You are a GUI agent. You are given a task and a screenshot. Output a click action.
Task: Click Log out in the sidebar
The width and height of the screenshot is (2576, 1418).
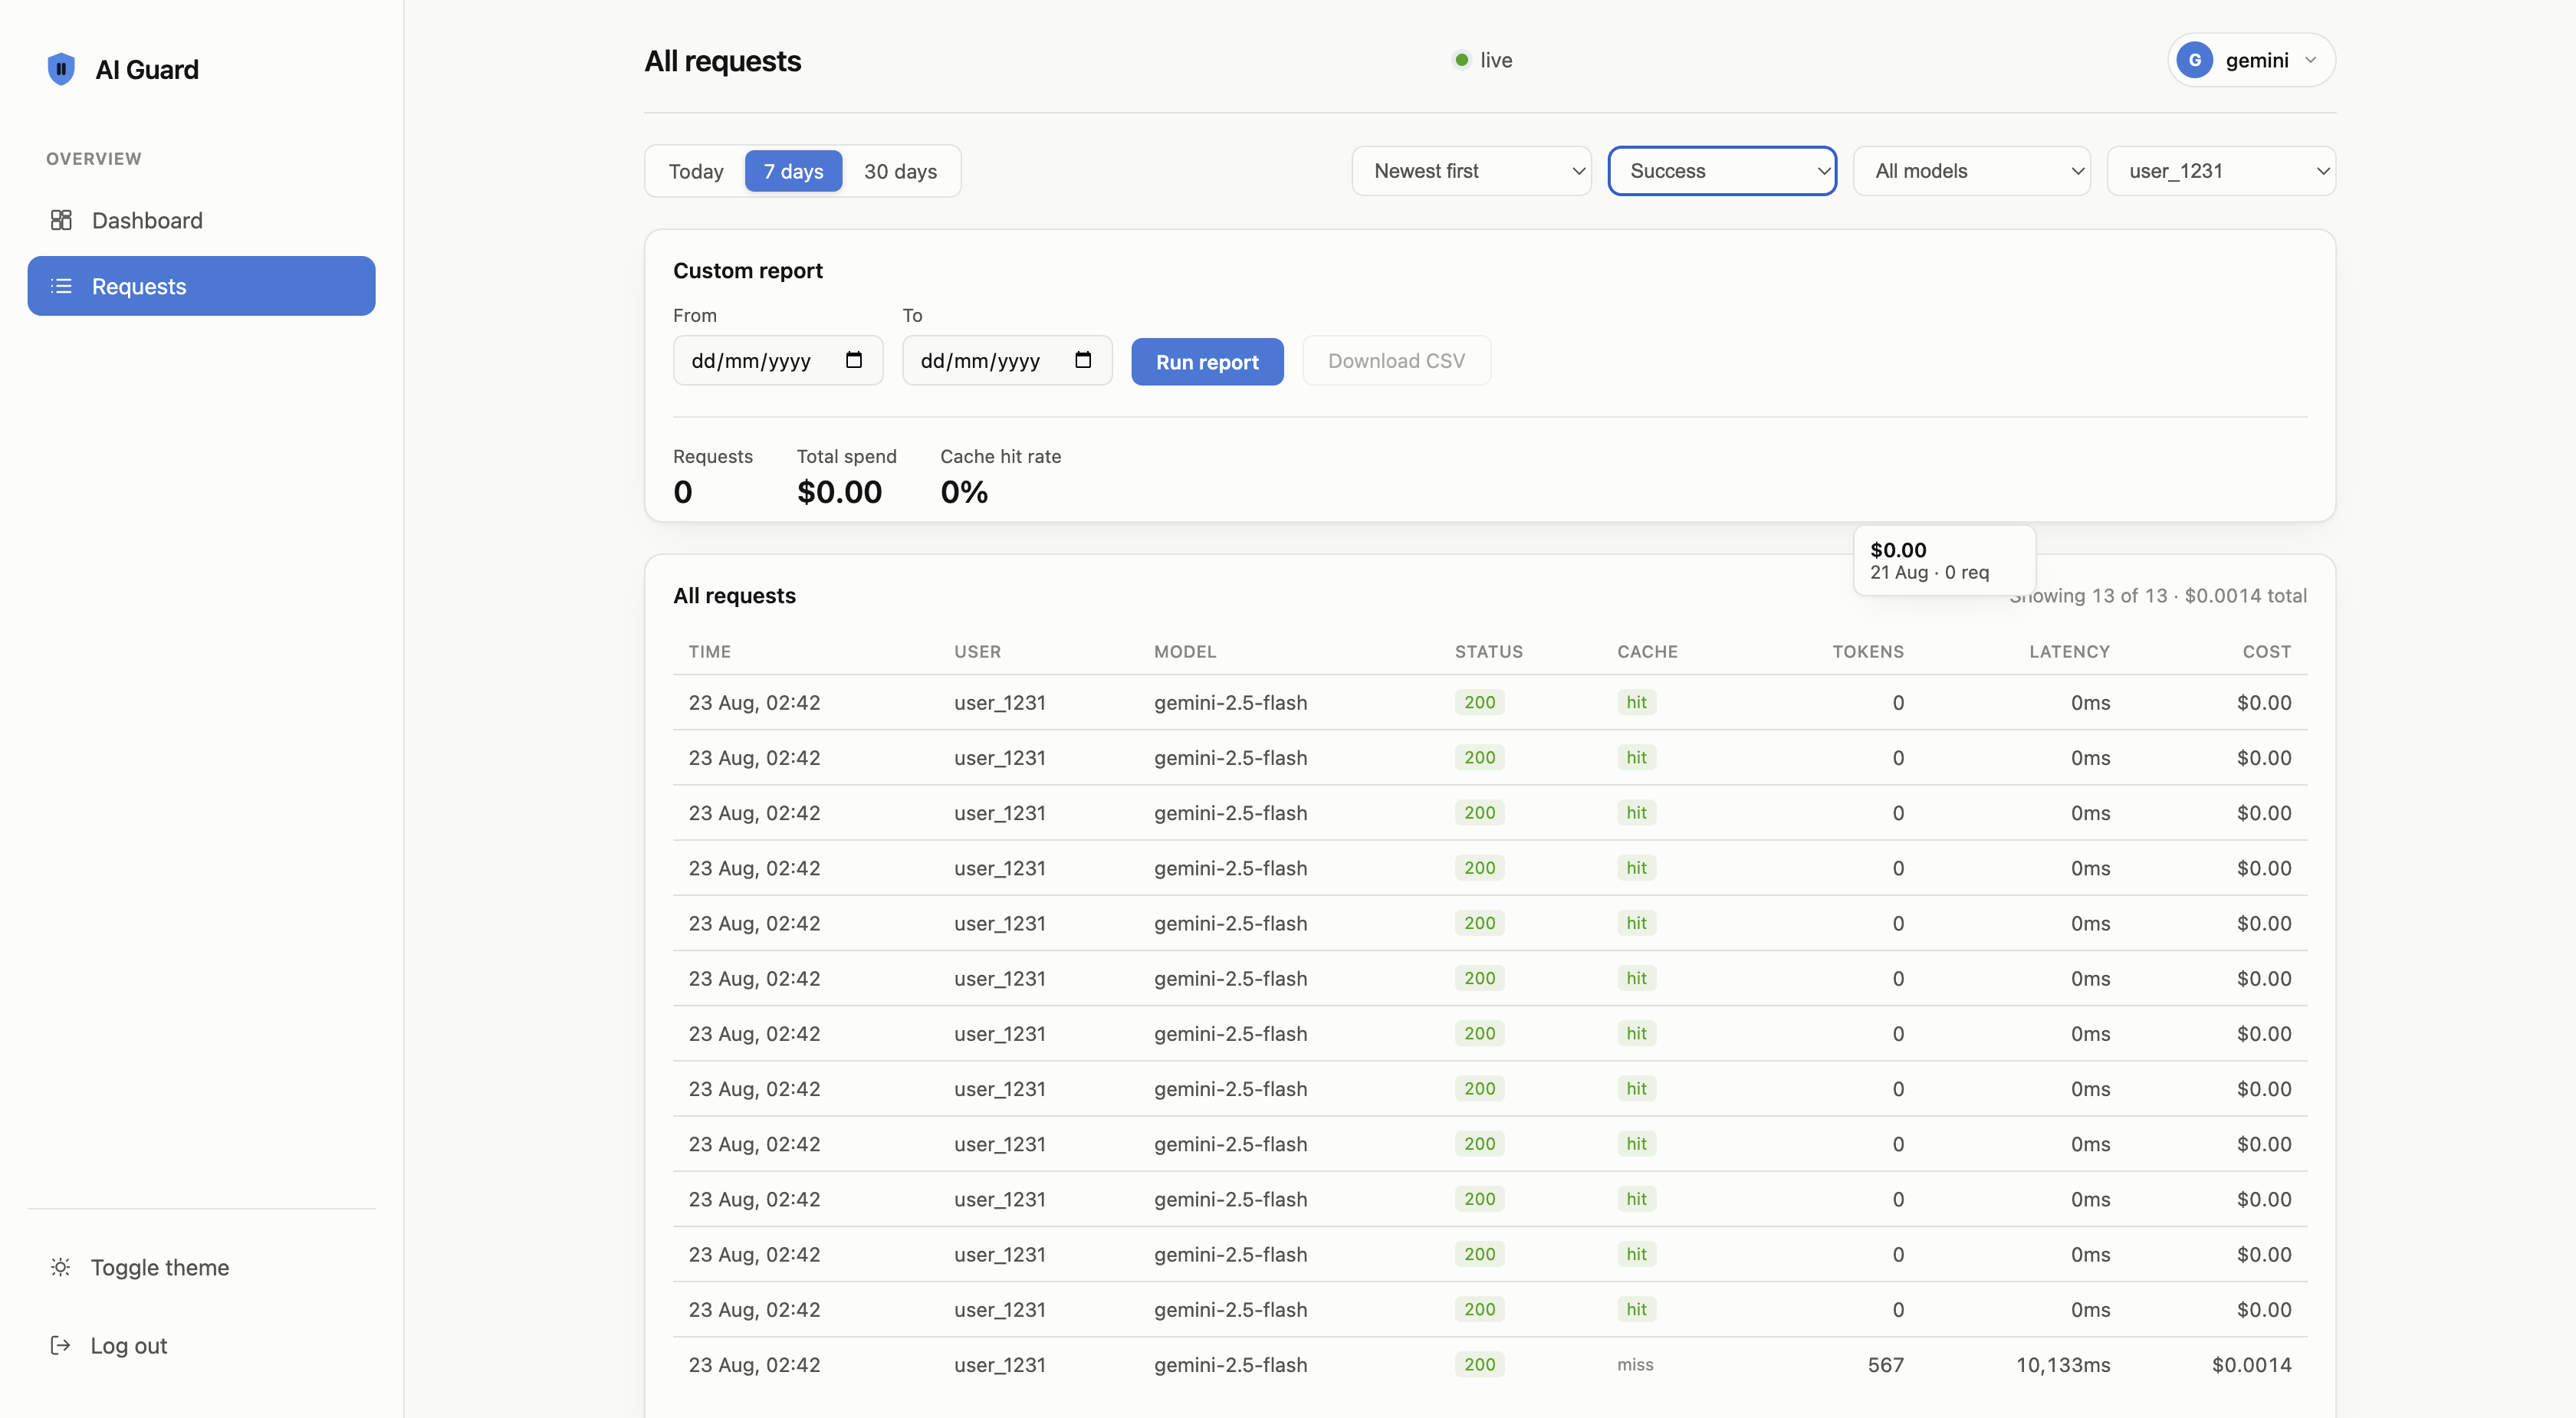pyautogui.click(x=201, y=1345)
